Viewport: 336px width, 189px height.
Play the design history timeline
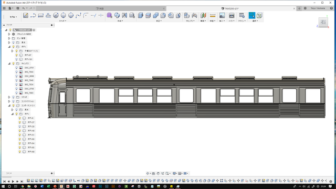pos(13,181)
